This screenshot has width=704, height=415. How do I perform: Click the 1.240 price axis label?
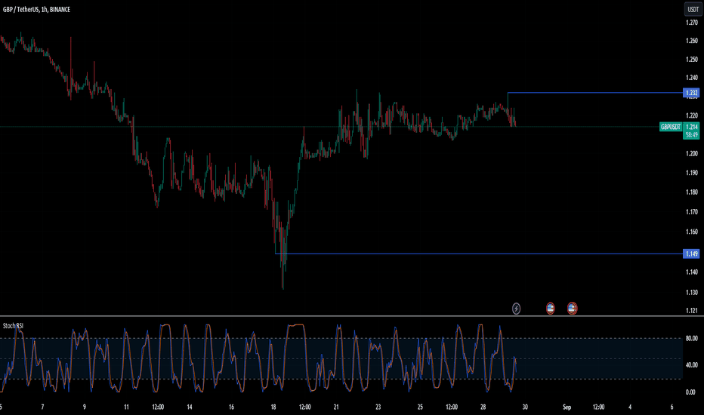[691, 78]
